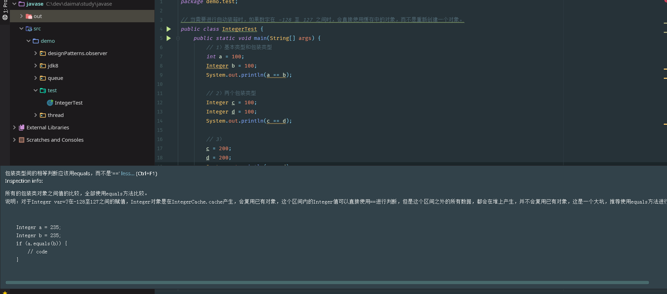Click 'Integer d = 100;' line 13
667x294 pixels.
click(231, 112)
